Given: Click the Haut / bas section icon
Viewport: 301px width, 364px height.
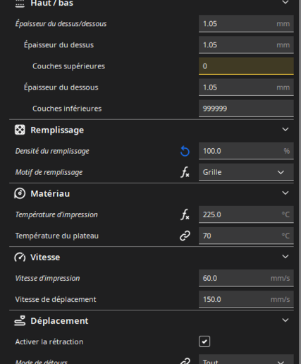Looking at the screenshot, I should 20,4.
